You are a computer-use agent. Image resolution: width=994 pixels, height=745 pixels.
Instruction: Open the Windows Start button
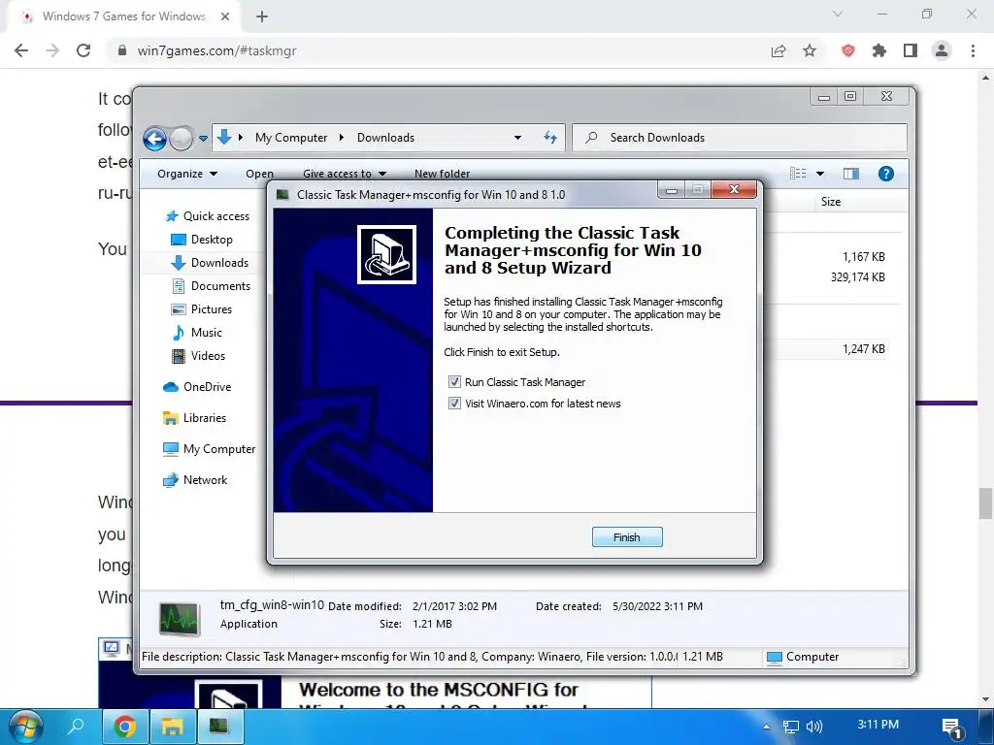(24, 726)
